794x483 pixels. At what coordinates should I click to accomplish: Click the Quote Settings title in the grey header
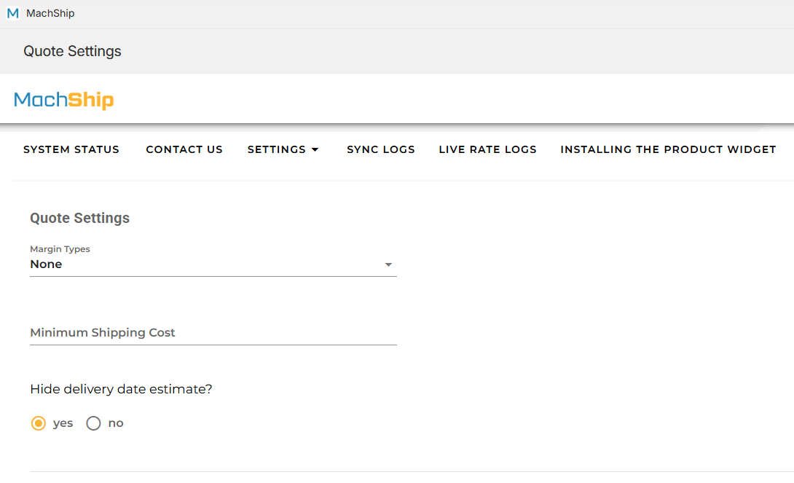72,51
